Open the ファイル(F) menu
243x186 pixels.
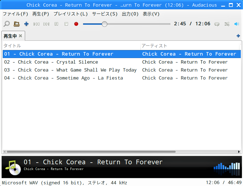[x=15, y=14]
